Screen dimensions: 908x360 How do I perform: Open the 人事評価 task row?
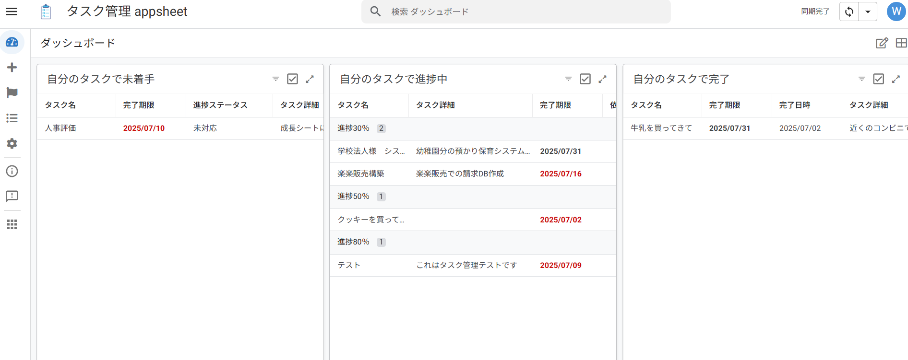point(60,128)
